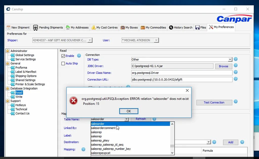Click help icon beside Mapping label
The height and width of the screenshot is (159, 259).
pos(83,149)
